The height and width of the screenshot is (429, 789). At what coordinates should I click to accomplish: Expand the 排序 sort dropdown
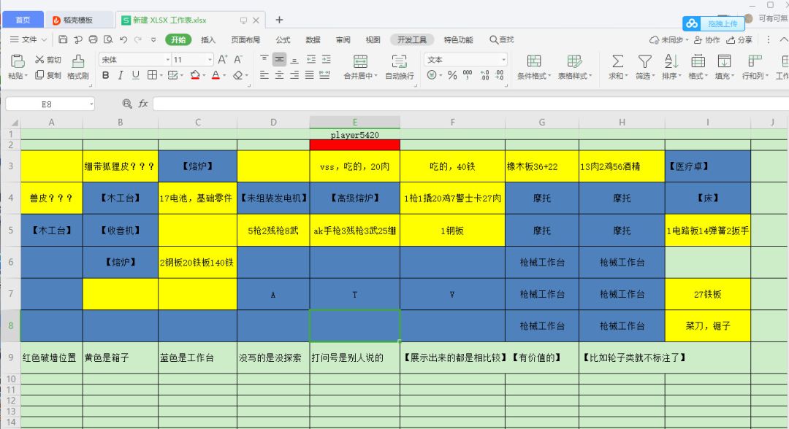click(x=680, y=76)
